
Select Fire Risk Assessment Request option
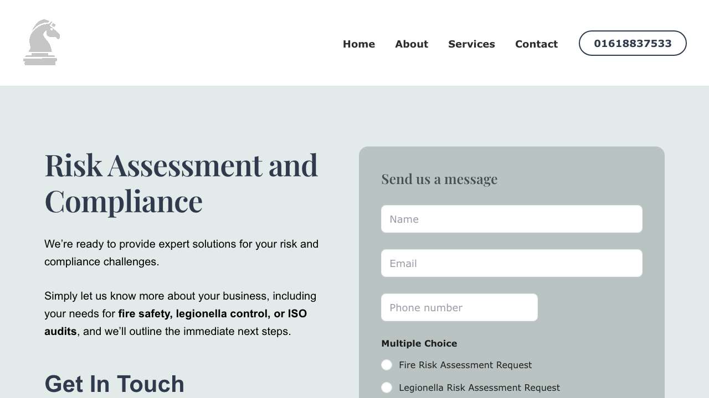click(x=386, y=365)
